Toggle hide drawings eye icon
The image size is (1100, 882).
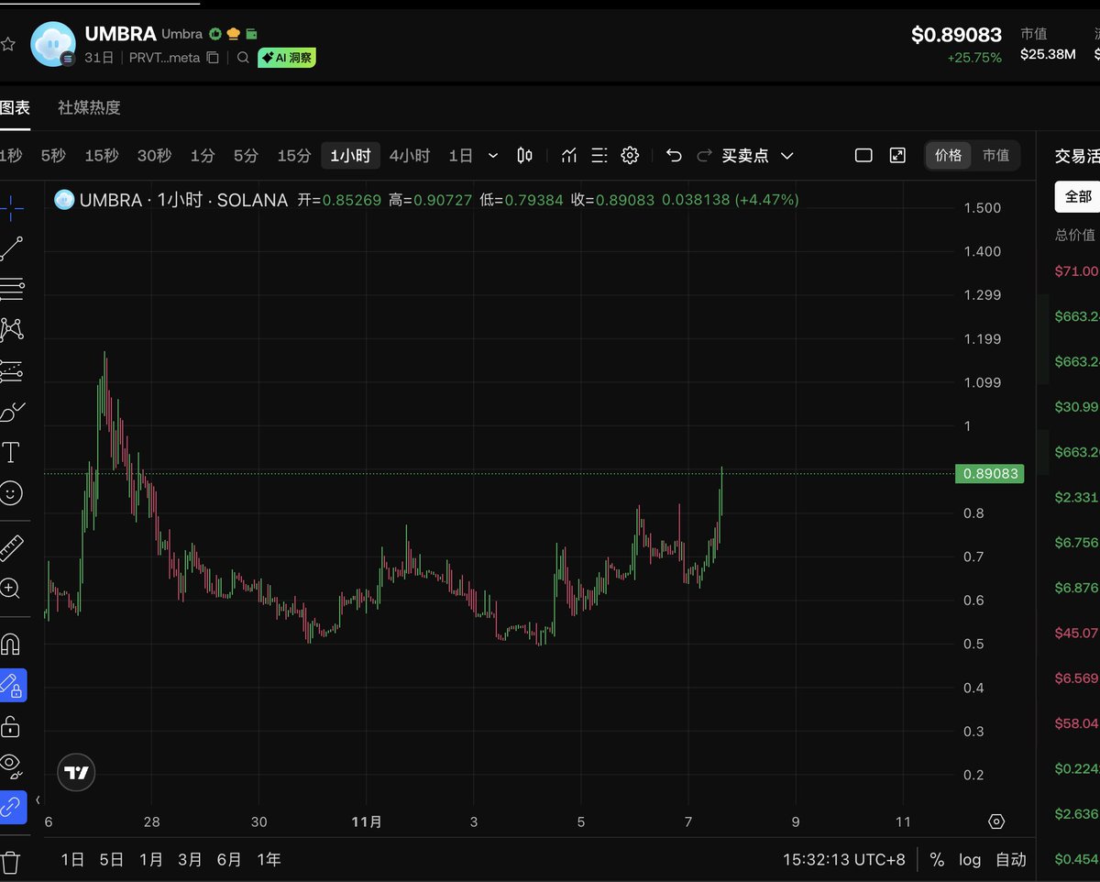click(x=11, y=763)
